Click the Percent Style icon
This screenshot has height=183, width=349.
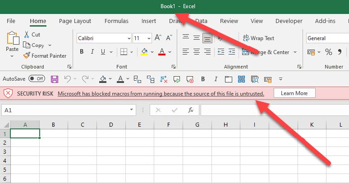click(328, 52)
